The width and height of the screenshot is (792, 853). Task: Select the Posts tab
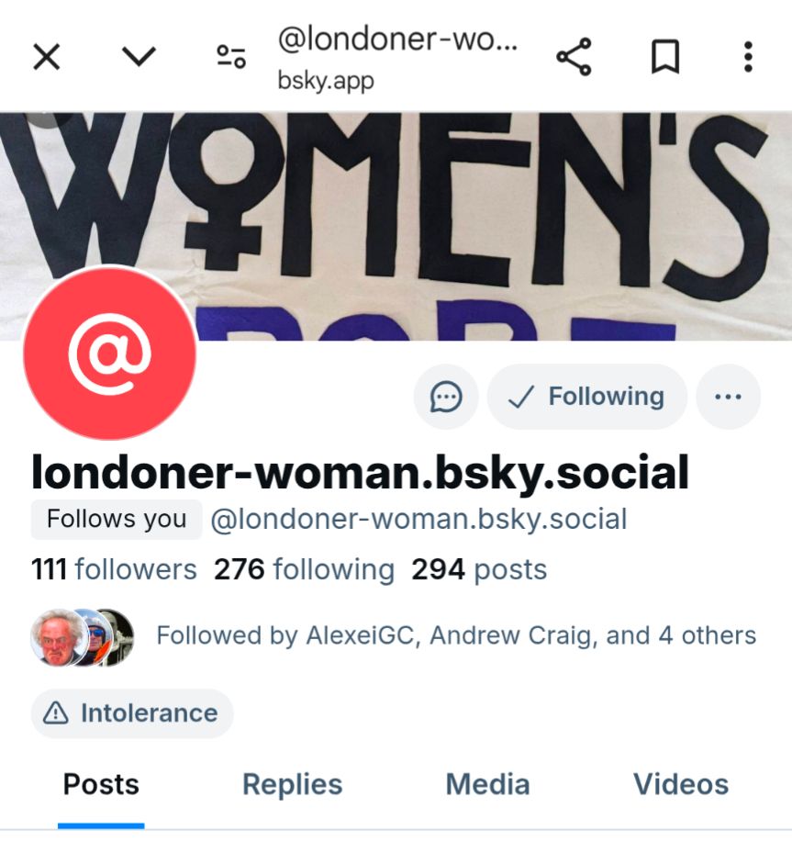(x=101, y=784)
